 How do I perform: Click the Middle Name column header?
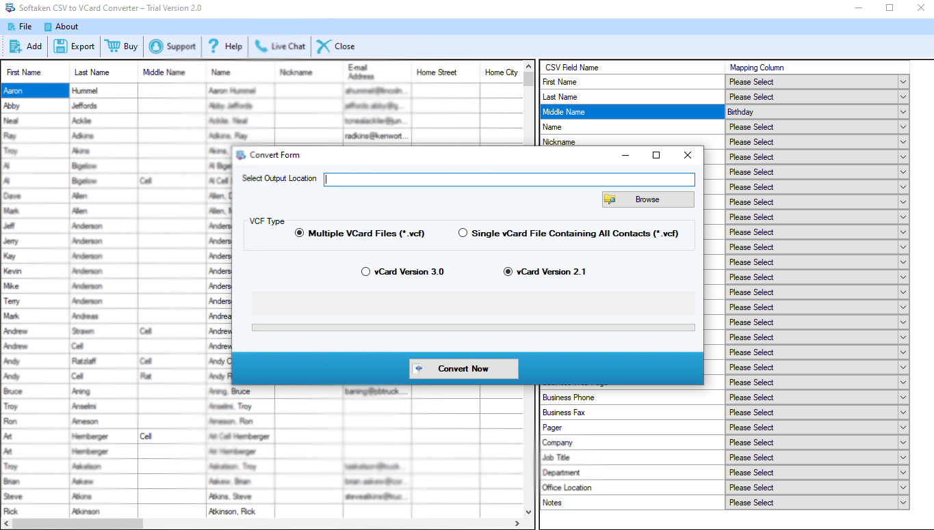[x=172, y=72]
